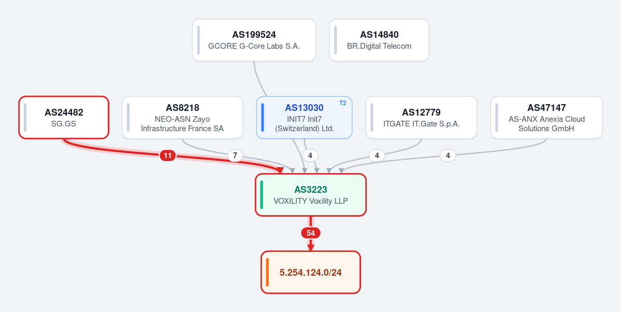
Task: Click the AS8218 NEO-ASN Zayo node
Action: (x=182, y=117)
